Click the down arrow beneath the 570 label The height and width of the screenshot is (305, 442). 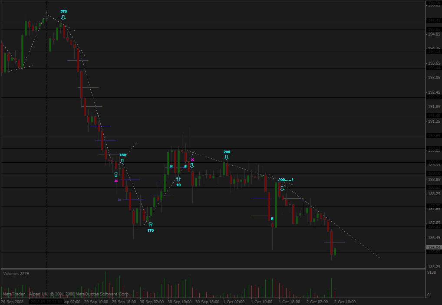click(x=63, y=18)
